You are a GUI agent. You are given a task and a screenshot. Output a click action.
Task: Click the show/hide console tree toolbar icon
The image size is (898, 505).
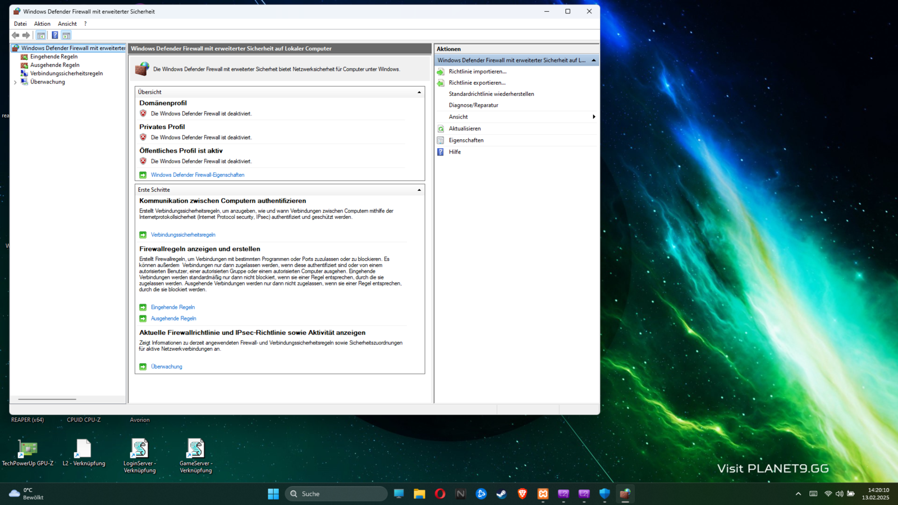(x=41, y=35)
